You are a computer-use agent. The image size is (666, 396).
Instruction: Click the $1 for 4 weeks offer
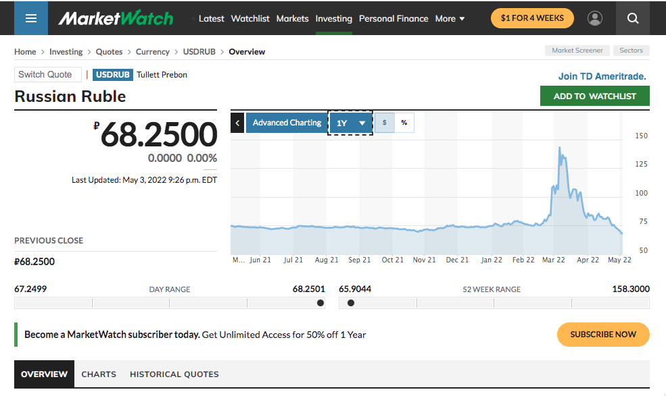pos(532,18)
